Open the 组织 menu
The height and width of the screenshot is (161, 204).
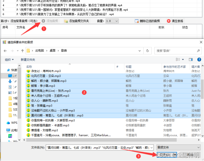[x=9, y=59]
